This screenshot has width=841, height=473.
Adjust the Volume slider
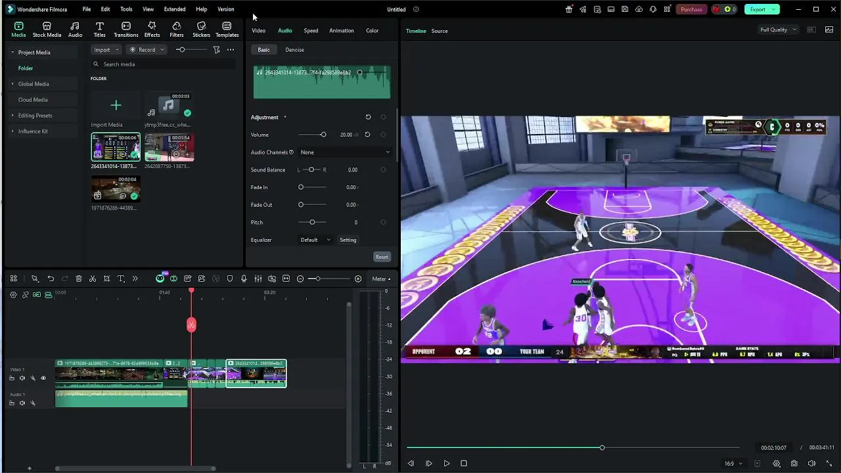coord(312,135)
